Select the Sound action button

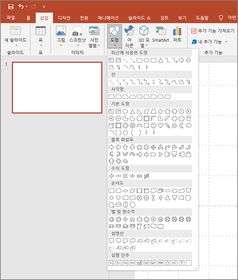[x=175, y=263]
